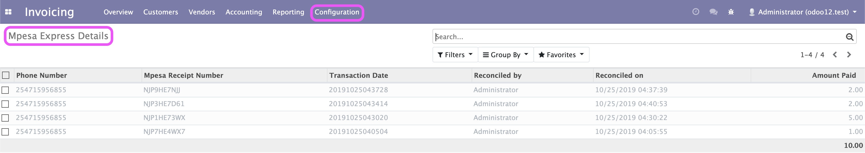
Task: Click the Administrator user avatar icon
Action: pos(752,12)
